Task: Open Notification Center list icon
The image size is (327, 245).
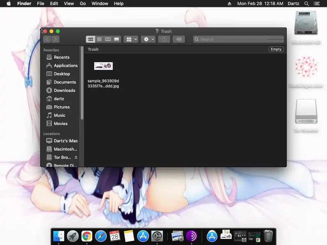Action: 316,4
